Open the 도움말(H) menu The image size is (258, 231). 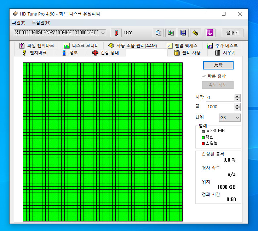click(x=41, y=23)
